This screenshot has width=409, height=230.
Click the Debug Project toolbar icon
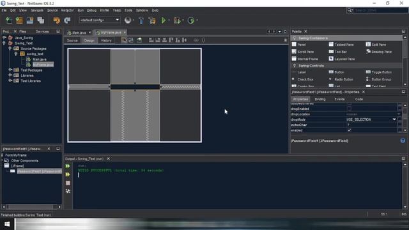[177, 20]
